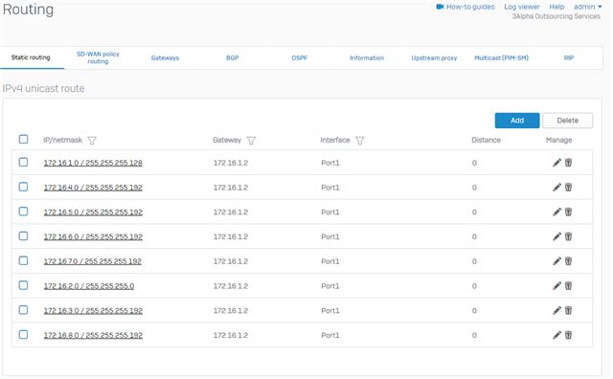Edit the 172.16.3.0 route with pencil icon
This screenshot has width=613, height=379.
point(556,310)
